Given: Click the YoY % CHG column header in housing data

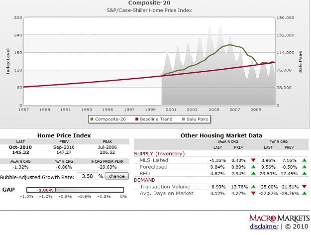Looking at the screenshot, I should click(x=279, y=142).
